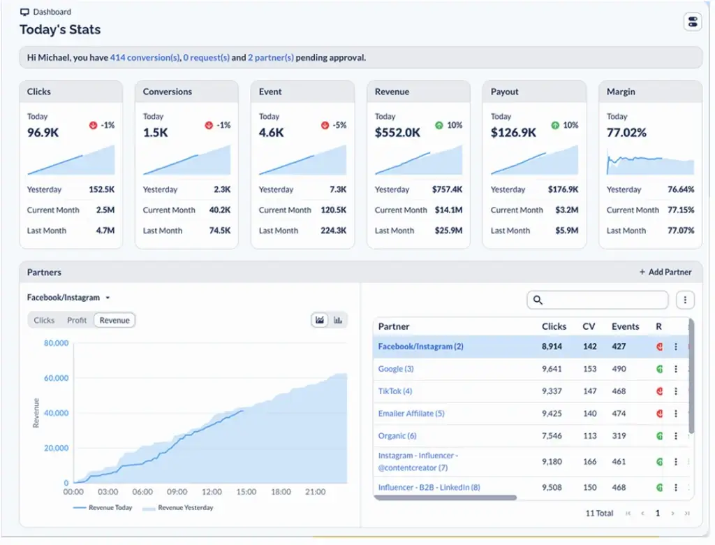This screenshot has width=715, height=545.
Task: Switch chart to area line view
Action: (320, 320)
